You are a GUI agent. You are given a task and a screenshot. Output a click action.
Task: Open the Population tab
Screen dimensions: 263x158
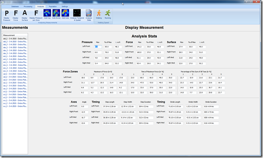click(x=53, y=7)
